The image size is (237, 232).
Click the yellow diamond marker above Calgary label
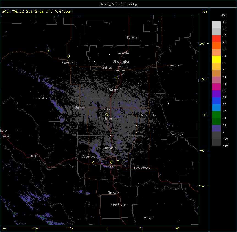coord(112,162)
